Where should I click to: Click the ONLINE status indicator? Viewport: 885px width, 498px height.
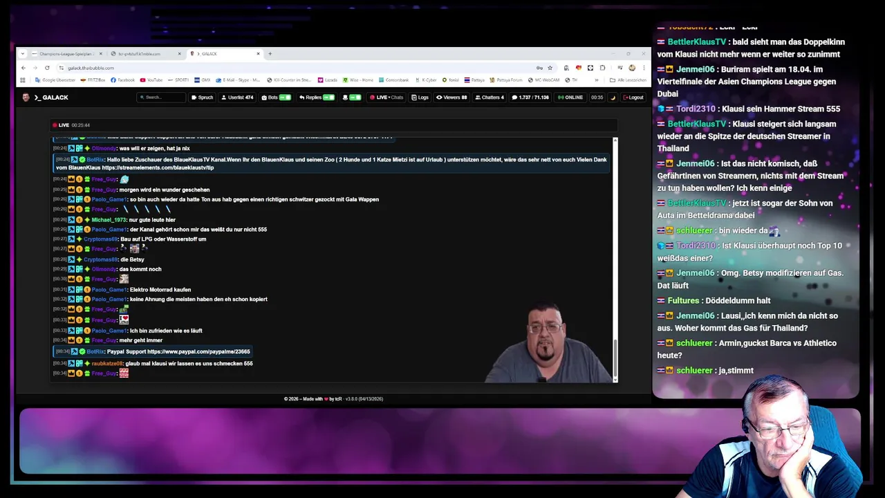point(570,98)
